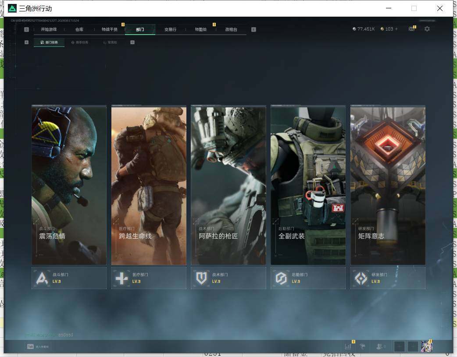Click the 战术部门 shield emblem icon
Viewport: 457px width, 357px height.
(201, 279)
